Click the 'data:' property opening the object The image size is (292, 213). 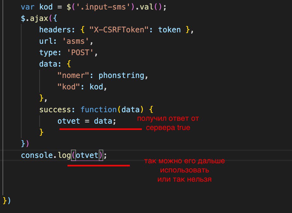point(50,64)
